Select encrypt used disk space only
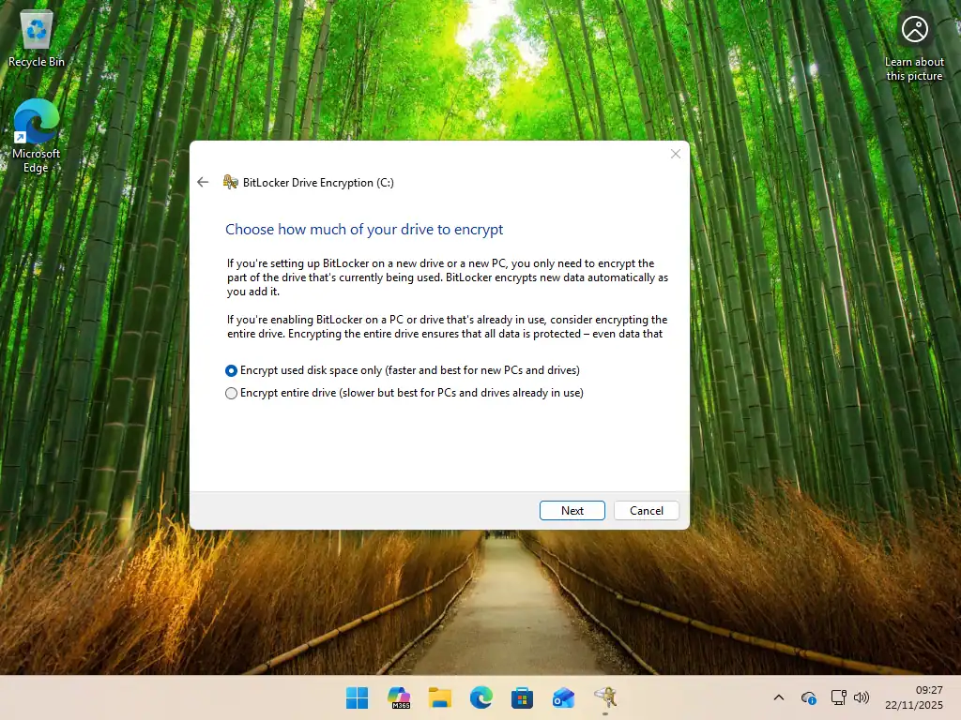The width and height of the screenshot is (961, 720). click(x=231, y=370)
